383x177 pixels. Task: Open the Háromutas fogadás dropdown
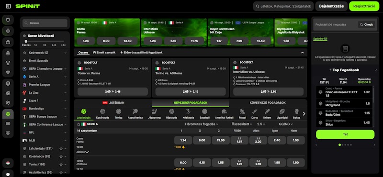[x=202, y=124]
